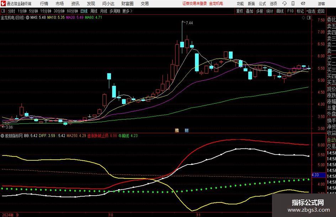Select the 多周期 multi-period tab
Screen dimensions: 336x217
click(115, 11)
